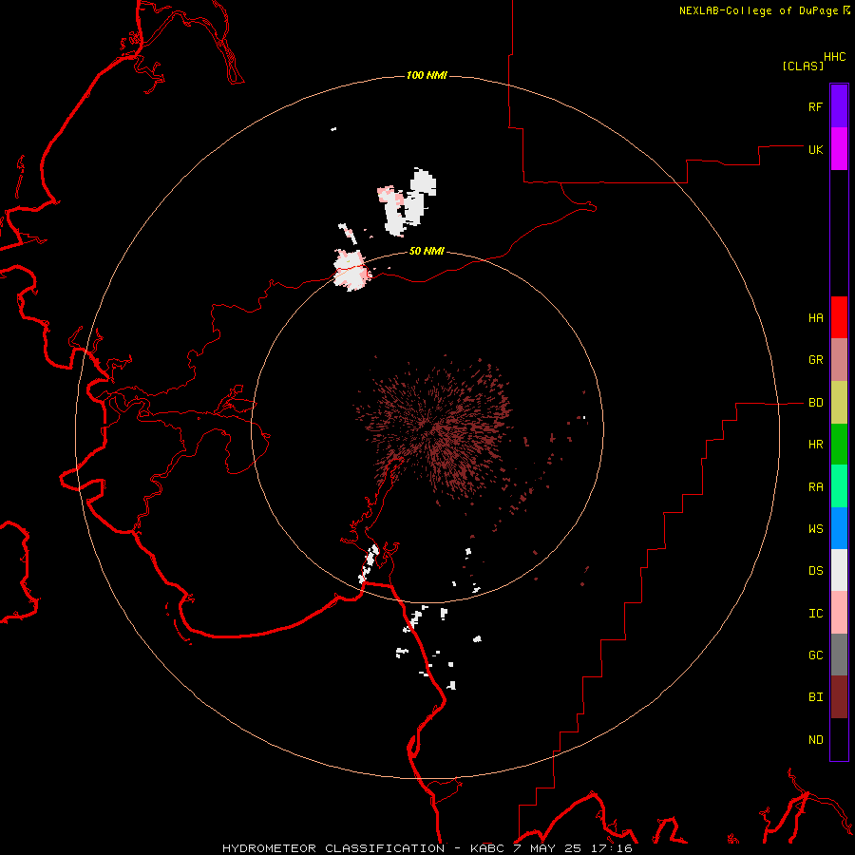Click the GC legend label
The image size is (855, 855).
click(x=815, y=655)
